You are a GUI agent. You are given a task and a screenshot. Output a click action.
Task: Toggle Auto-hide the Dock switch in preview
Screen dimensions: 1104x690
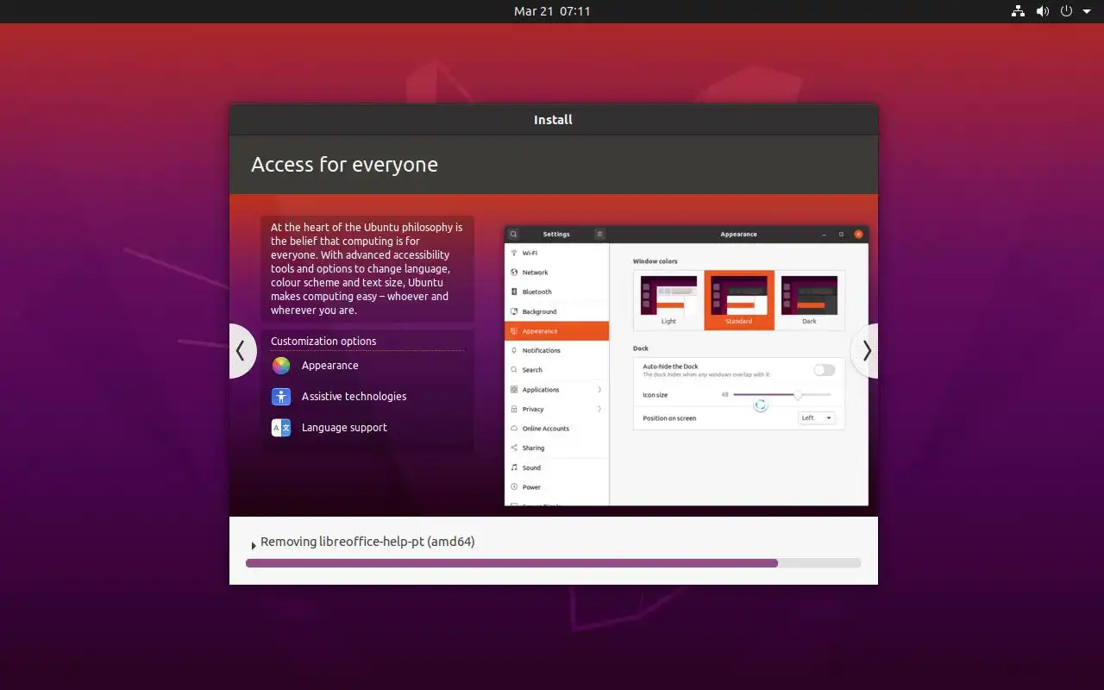[x=825, y=370]
